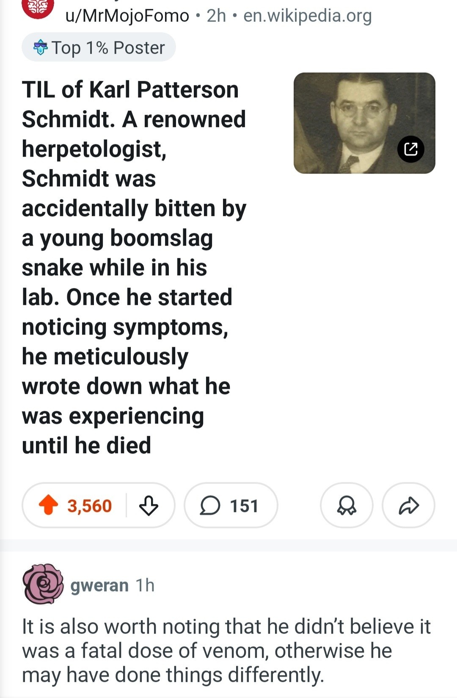Tap gweran's rose avatar
The image size is (457, 698).
[43, 584]
